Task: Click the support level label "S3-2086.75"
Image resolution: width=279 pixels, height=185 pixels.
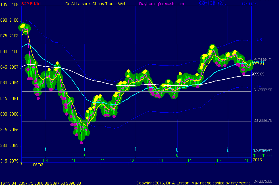Action: pyautogui.click(x=263, y=120)
